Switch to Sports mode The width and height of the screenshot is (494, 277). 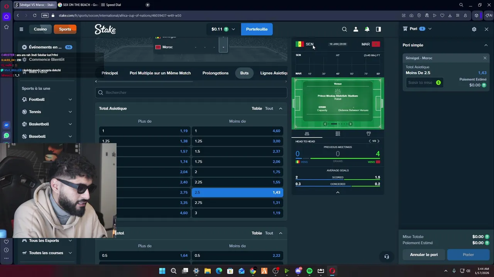[65, 29]
